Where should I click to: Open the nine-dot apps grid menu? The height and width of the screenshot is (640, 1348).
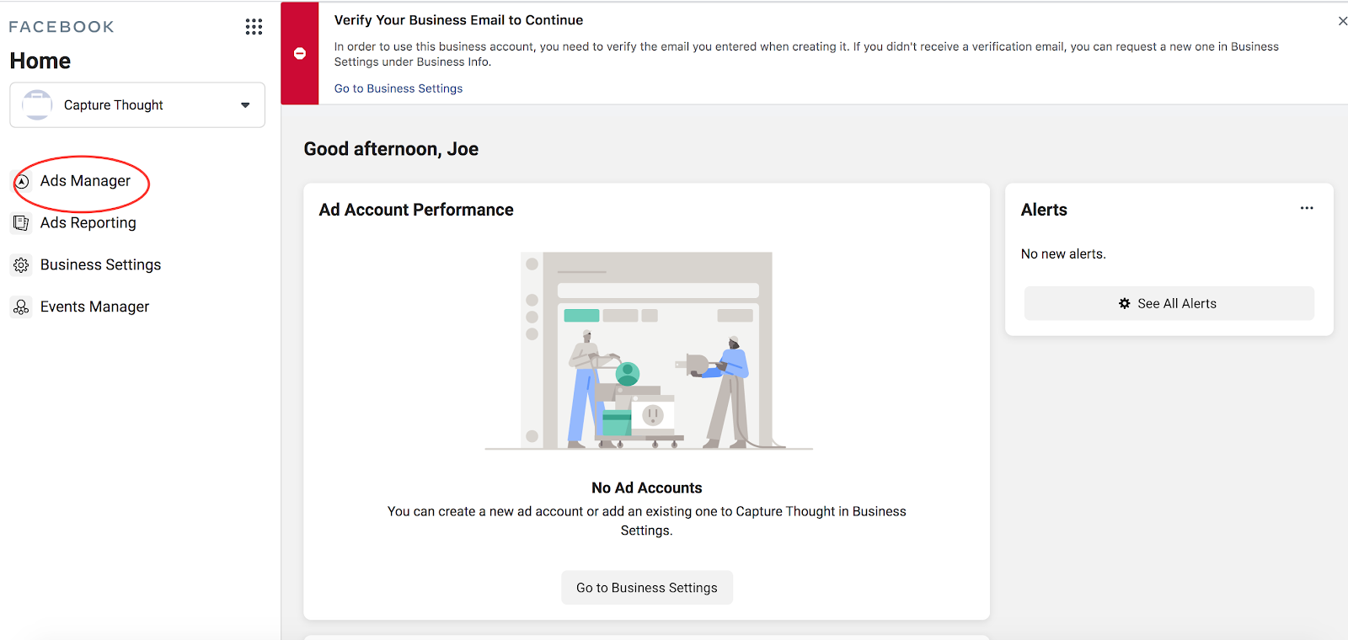[254, 27]
